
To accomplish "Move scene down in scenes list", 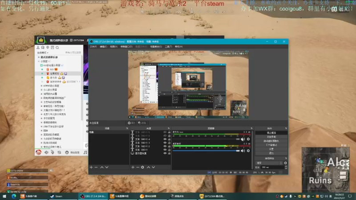I will [107, 167].
